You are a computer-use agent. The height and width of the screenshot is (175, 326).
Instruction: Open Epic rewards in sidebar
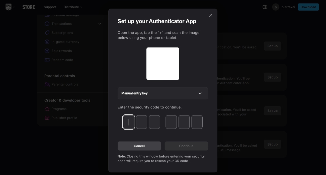pos(62,51)
